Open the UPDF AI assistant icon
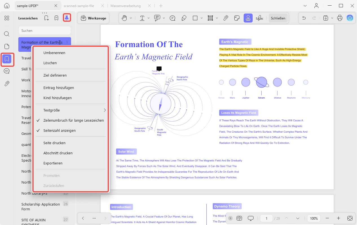 coord(350,18)
